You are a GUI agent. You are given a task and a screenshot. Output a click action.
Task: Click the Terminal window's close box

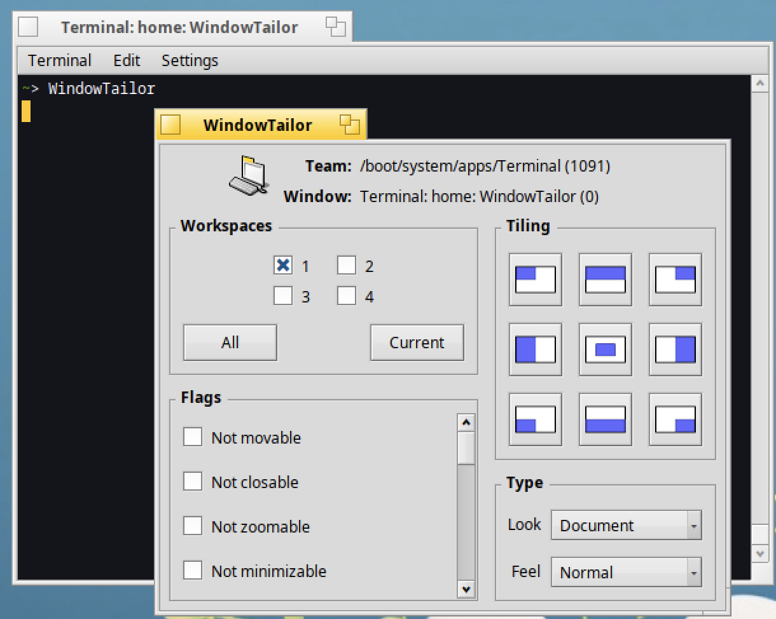pyautogui.click(x=29, y=27)
